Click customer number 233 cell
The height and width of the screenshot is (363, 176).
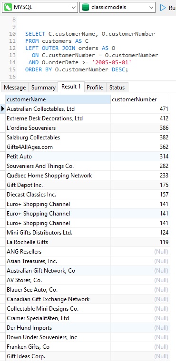(x=140, y=176)
